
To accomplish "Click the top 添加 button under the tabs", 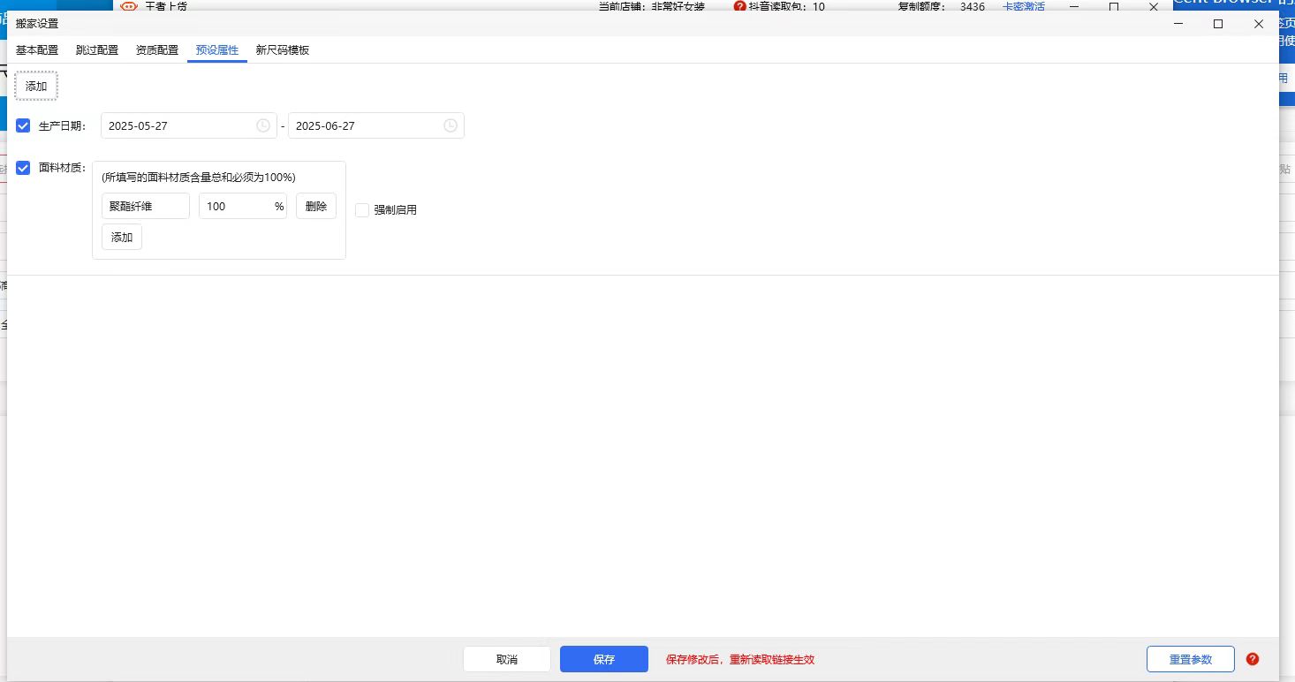I will [36, 87].
